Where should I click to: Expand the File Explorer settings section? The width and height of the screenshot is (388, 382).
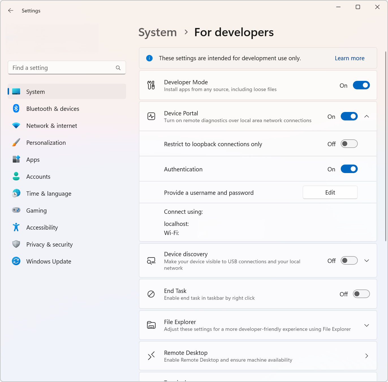(367, 325)
